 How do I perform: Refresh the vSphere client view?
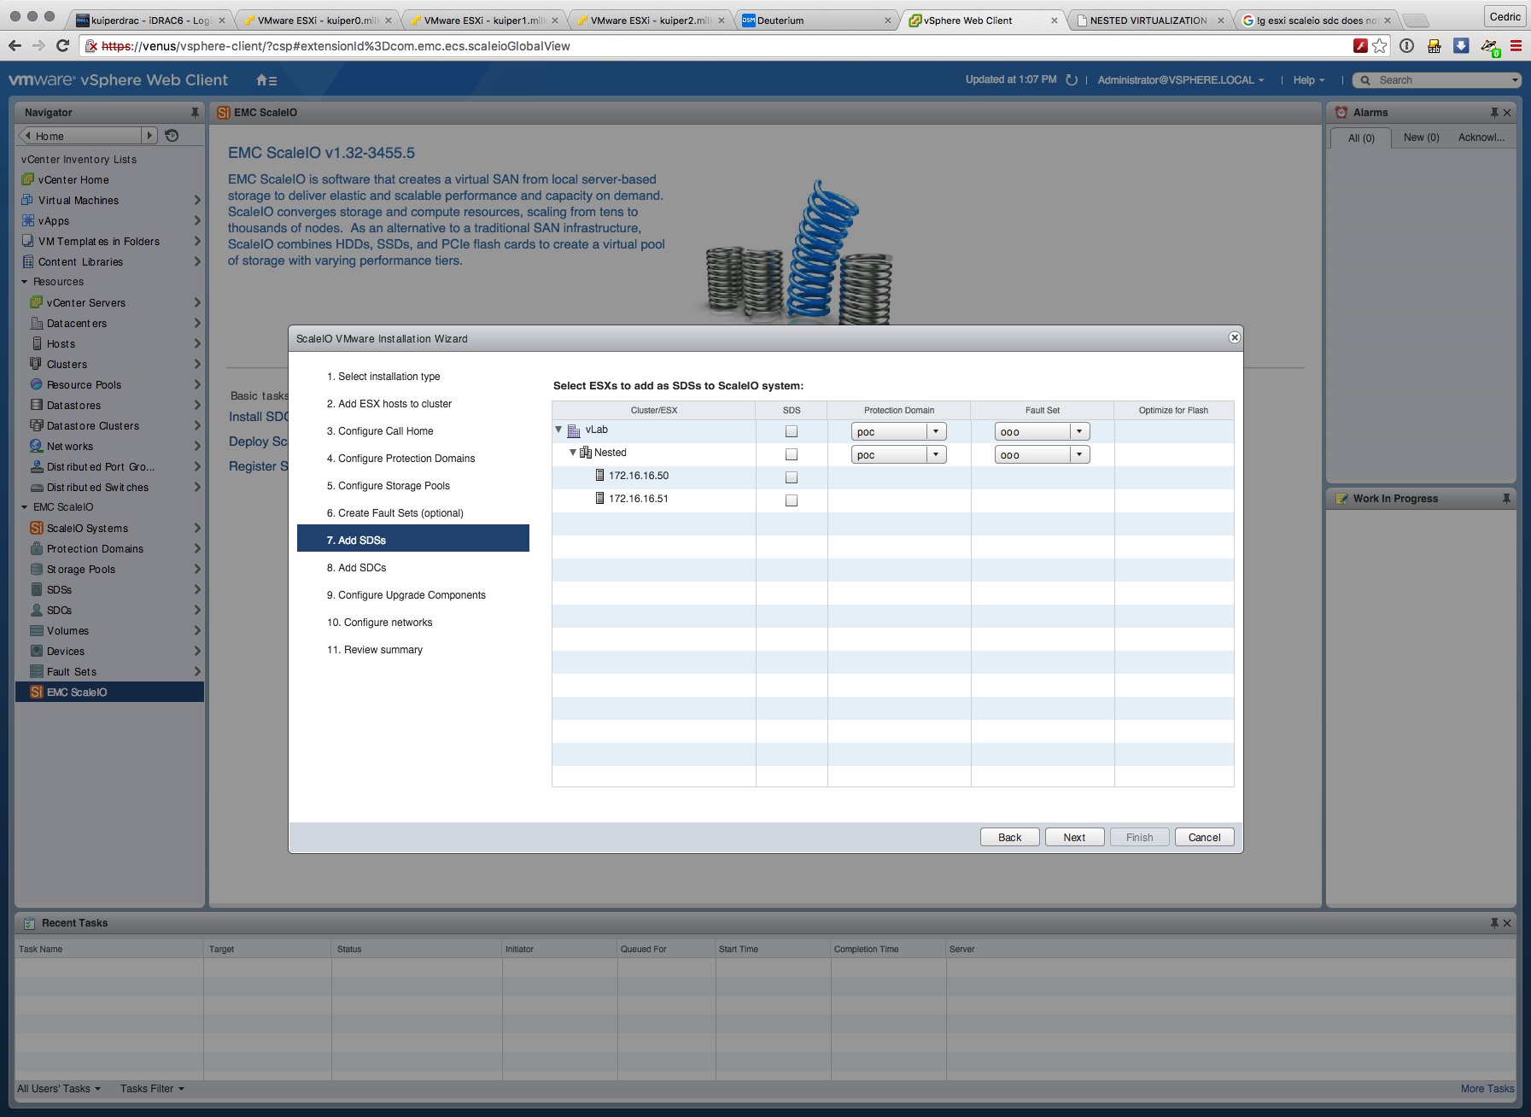(1072, 80)
